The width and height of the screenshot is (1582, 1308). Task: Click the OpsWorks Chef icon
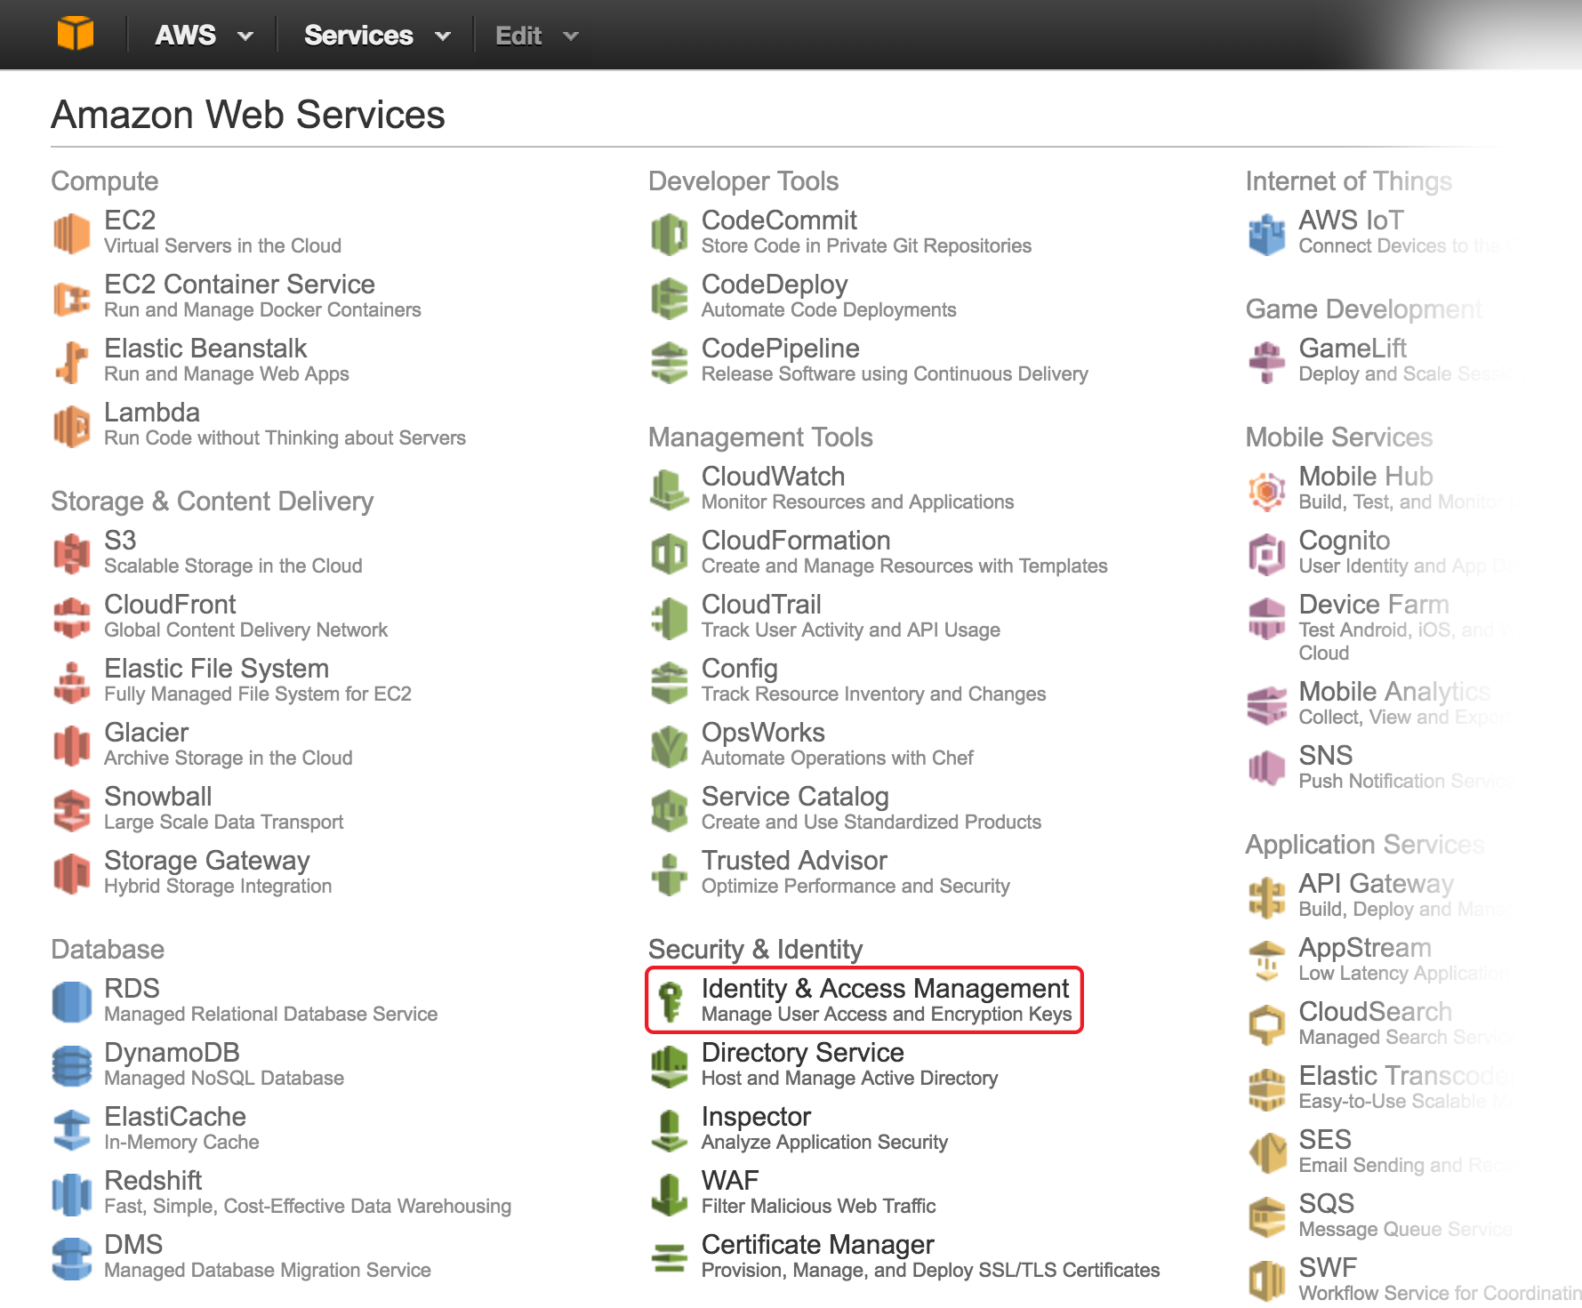click(x=669, y=745)
